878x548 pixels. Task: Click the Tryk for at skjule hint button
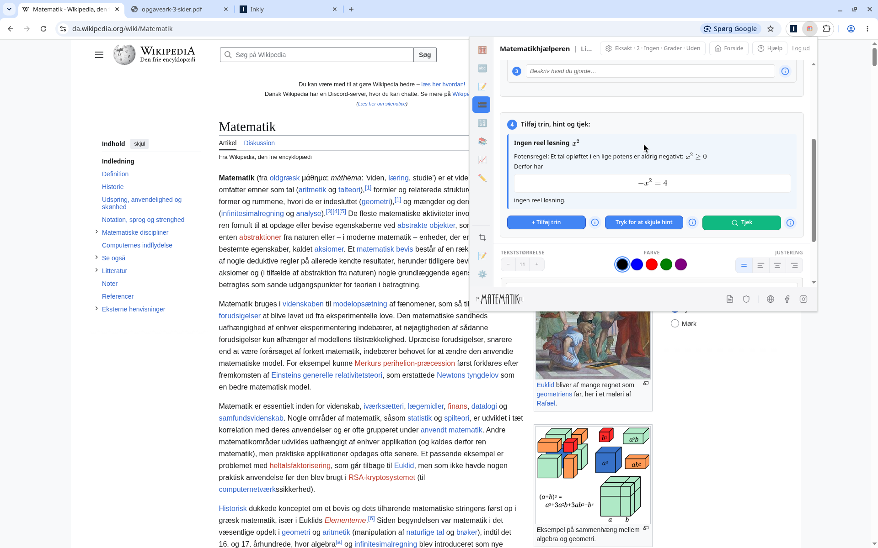(x=644, y=222)
